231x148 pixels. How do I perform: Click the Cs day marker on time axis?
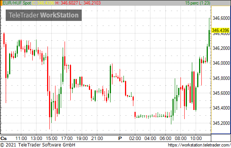pyautogui.click(x=3, y=138)
